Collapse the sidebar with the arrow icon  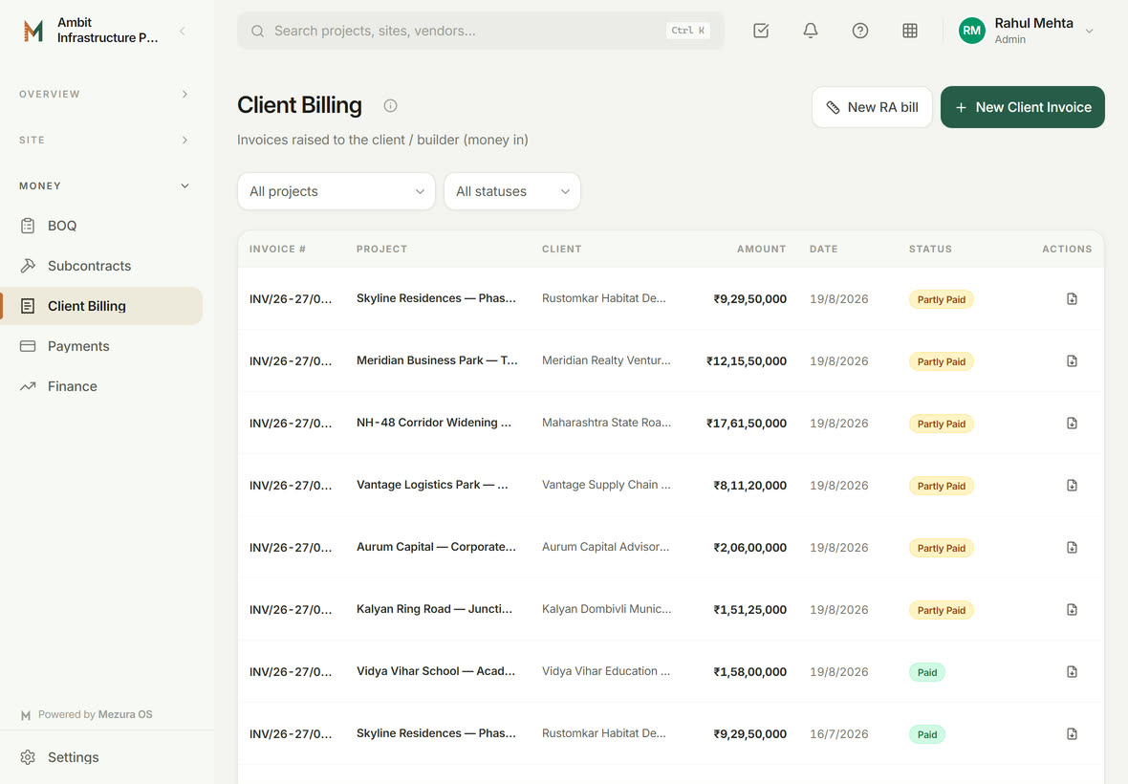pyautogui.click(x=182, y=31)
